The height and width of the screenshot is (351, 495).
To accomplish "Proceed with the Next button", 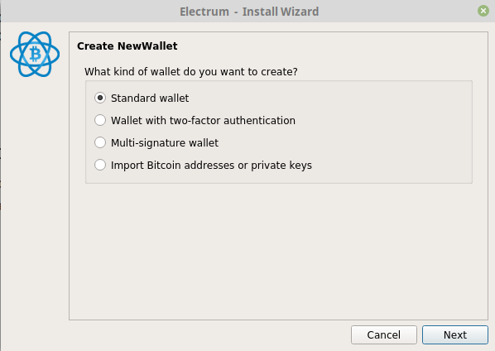I will click(x=455, y=334).
